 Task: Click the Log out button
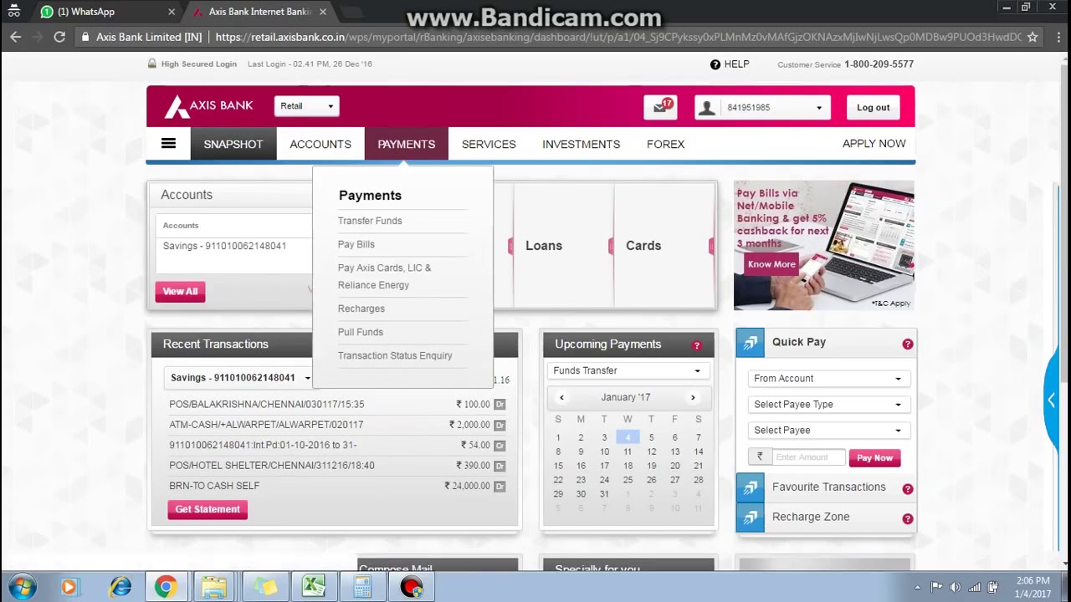tap(873, 107)
